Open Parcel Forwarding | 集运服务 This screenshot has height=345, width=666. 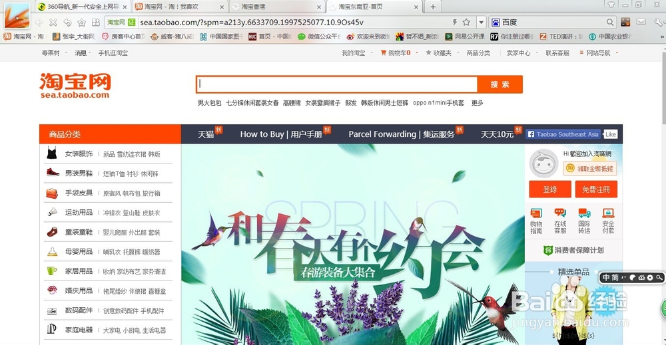(402, 134)
